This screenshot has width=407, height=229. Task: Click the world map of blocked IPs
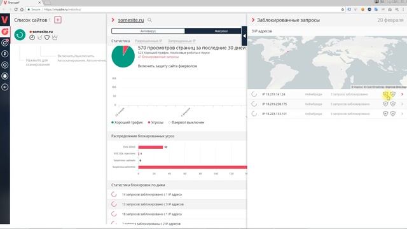(328, 62)
